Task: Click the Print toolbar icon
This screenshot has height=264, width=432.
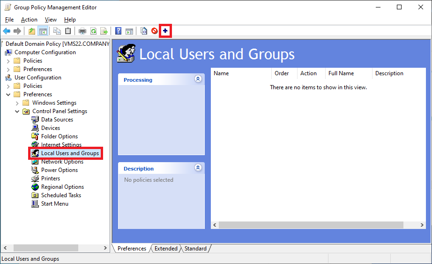Action: tap(82, 31)
